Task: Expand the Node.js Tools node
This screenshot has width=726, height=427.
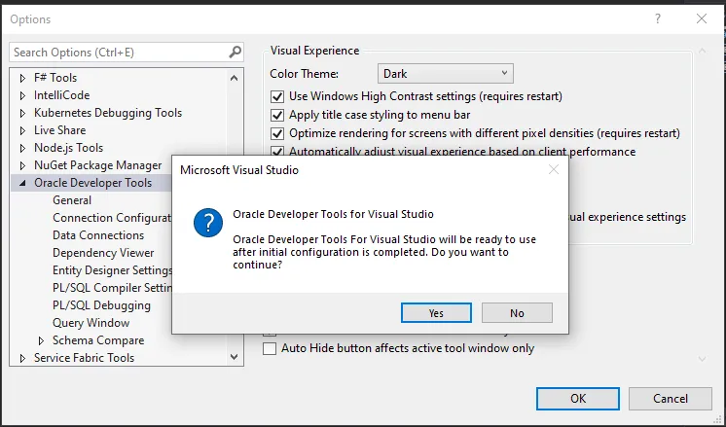Action: coord(22,149)
